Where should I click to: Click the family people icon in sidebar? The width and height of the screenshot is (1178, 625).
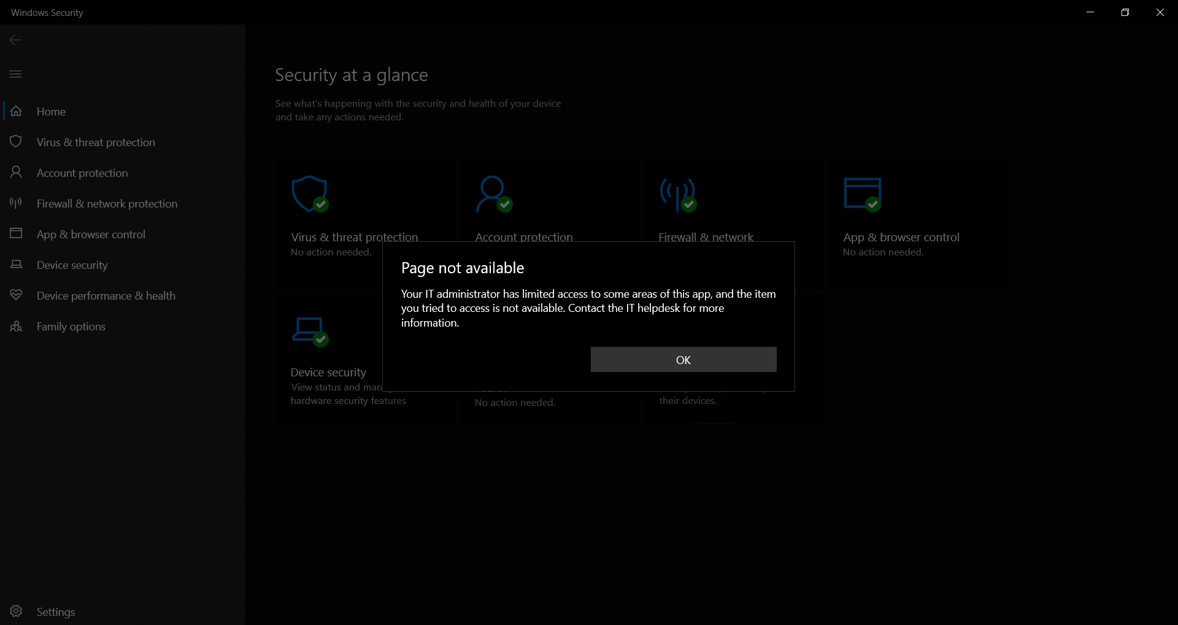pyautogui.click(x=16, y=326)
